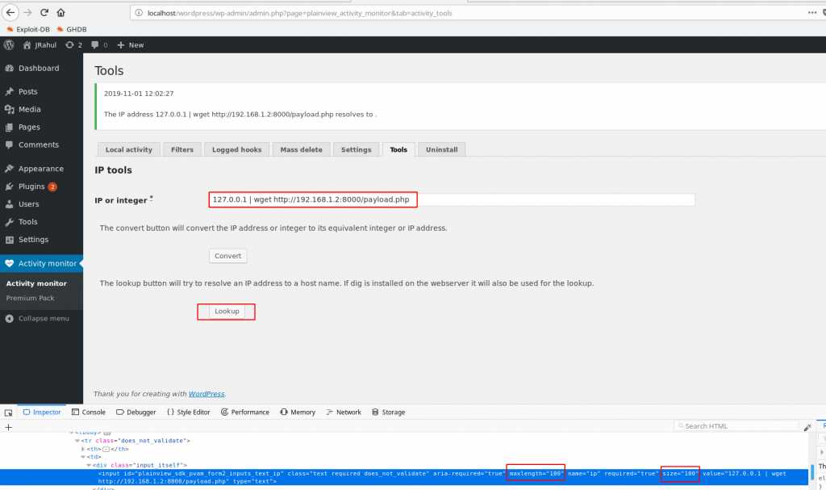This screenshot has width=826, height=490.
Task: Expand the th node in markup tree
Action: (83, 450)
